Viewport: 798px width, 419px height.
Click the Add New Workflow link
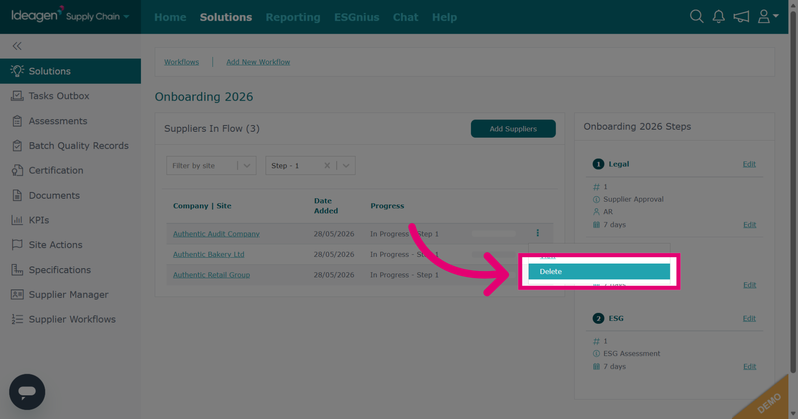coord(258,62)
